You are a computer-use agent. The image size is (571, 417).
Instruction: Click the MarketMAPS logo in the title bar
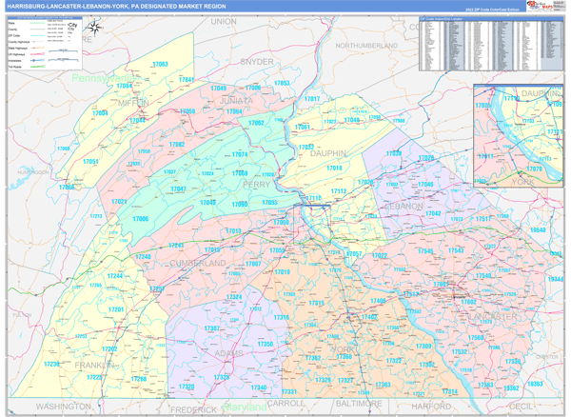point(540,6)
